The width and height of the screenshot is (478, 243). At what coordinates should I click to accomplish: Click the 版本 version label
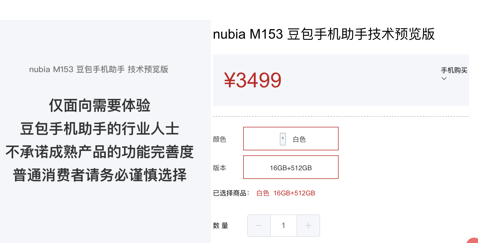tap(219, 168)
